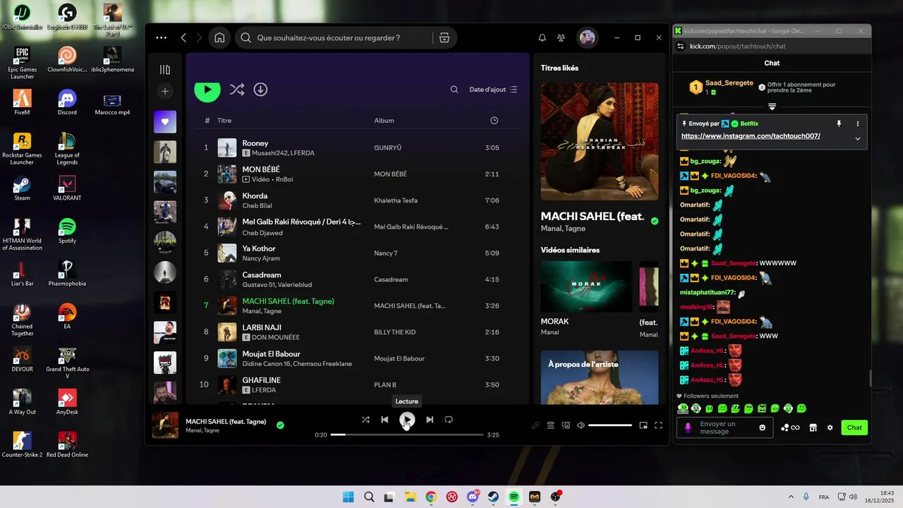Image resolution: width=903 pixels, height=508 pixels.
Task: Open the play queue icon
Action: click(551, 425)
